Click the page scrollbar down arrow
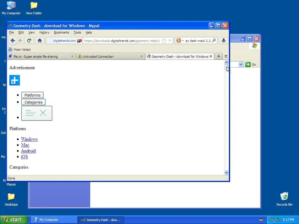Image resolution: width=299 pixels, height=224 pixels. (226, 173)
